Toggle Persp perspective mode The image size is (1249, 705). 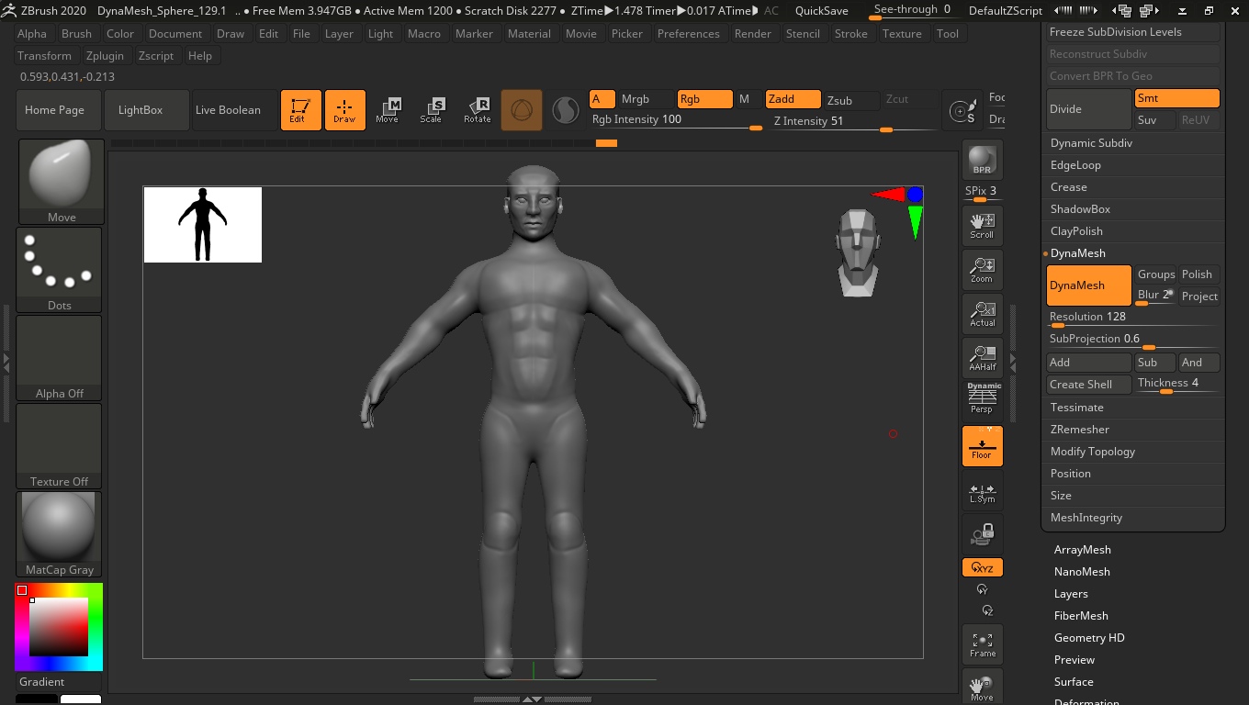tap(982, 402)
